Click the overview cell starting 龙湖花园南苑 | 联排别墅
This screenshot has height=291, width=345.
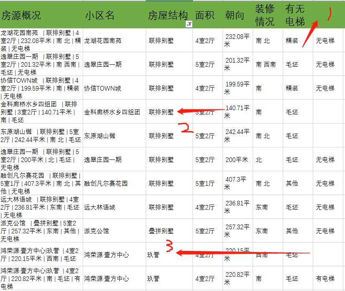point(41,40)
